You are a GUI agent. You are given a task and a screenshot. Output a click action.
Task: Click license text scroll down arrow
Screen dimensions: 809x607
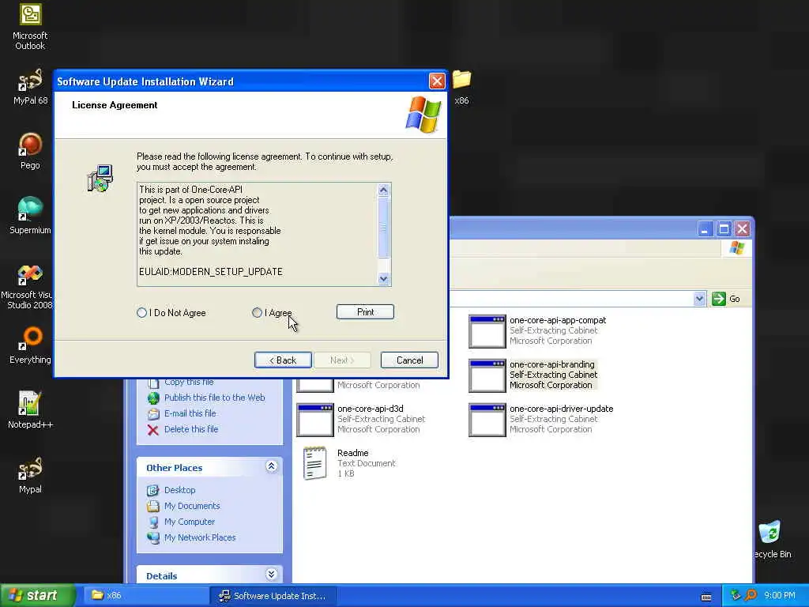(383, 279)
